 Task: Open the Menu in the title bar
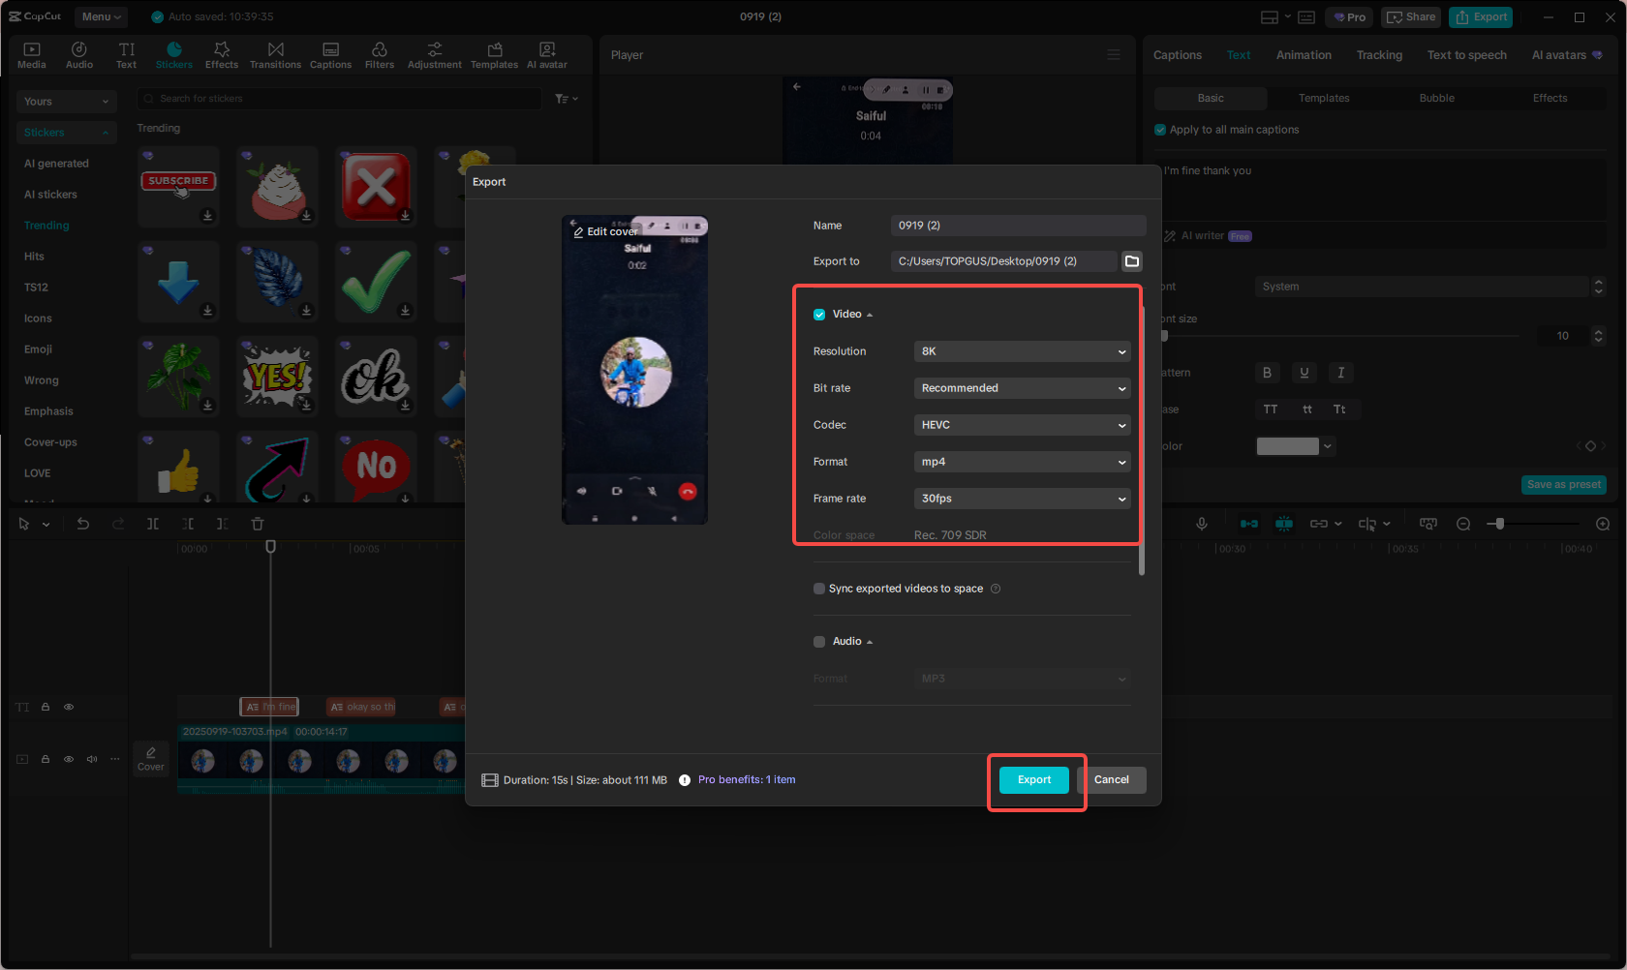101,16
